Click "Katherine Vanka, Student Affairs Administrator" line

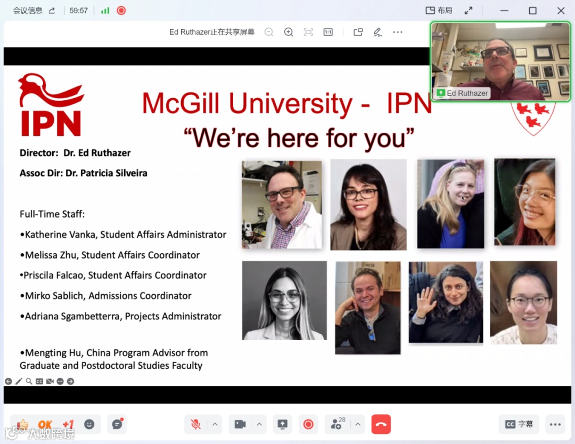(124, 235)
